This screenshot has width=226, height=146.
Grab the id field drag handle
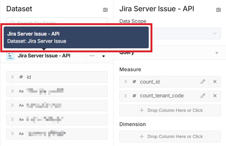pyautogui.click(x=12, y=77)
